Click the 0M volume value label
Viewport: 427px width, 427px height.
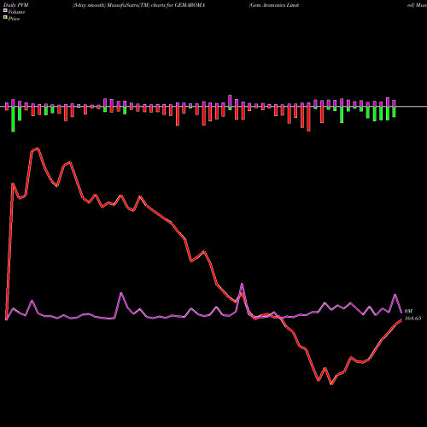(x=408, y=312)
